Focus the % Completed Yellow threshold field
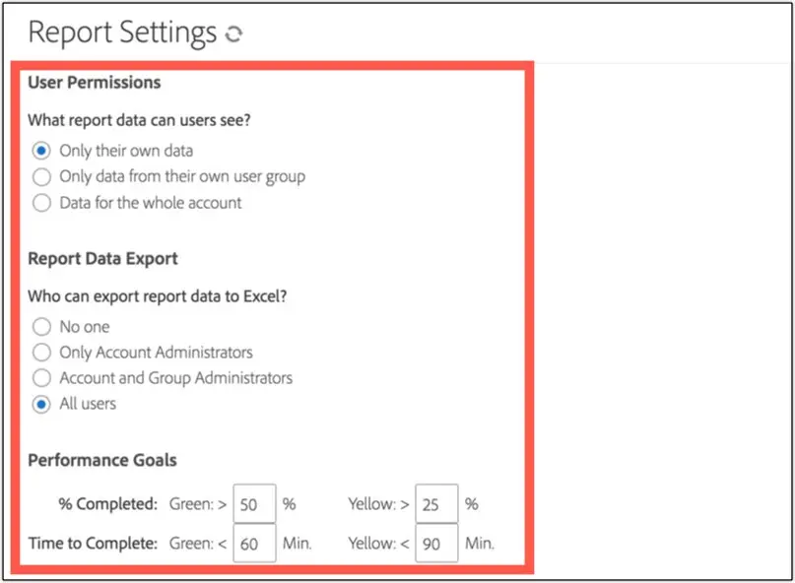Image resolution: width=795 pixels, height=583 pixels. (x=436, y=504)
